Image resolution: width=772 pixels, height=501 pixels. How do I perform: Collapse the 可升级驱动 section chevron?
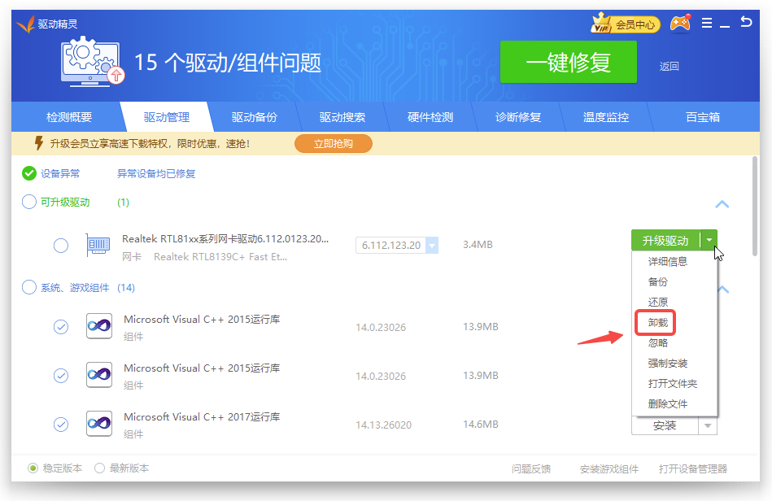pyautogui.click(x=722, y=204)
